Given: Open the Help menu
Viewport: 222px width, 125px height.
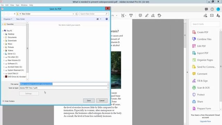Looking at the screenshot, I should (31, 5).
